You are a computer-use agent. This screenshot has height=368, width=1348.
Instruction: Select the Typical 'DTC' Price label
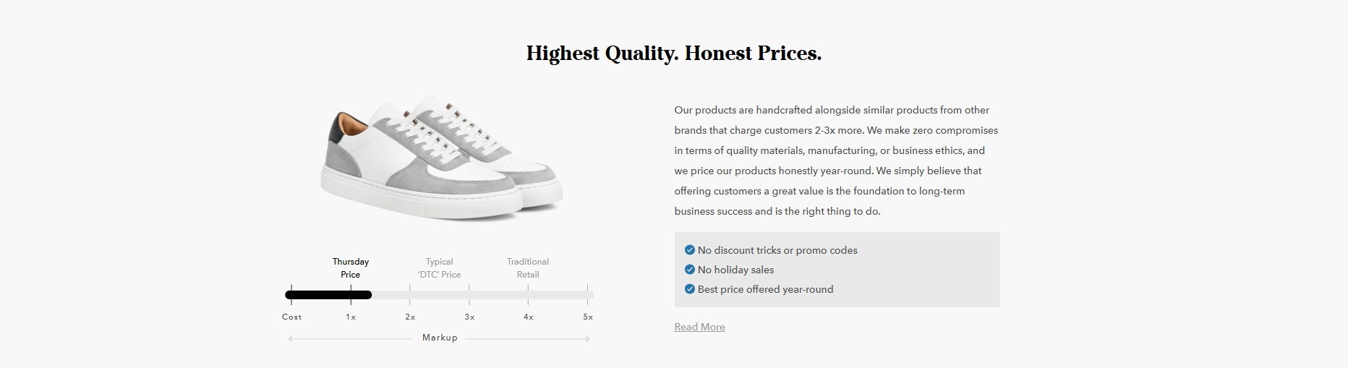[x=439, y=268]
